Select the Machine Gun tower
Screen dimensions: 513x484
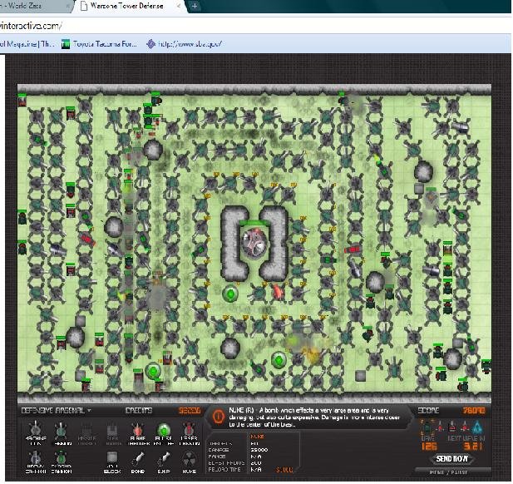coord(35,433)
